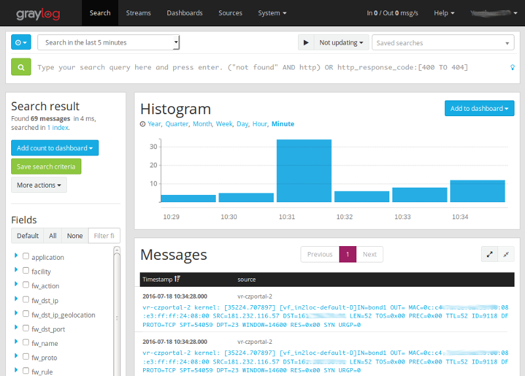Set histogram resolution to Hour

pos(259,123)
